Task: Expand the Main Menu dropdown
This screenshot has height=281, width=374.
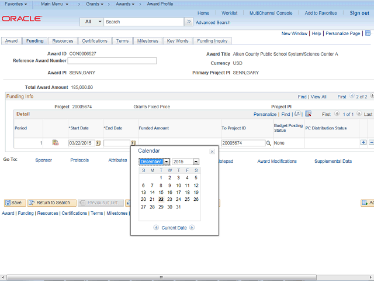Action: [54, 4]
